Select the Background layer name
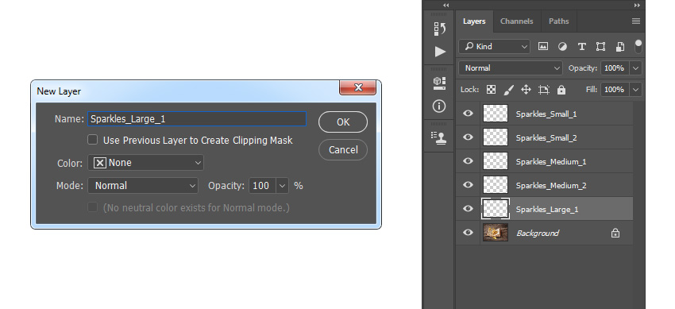 point(538,234)
